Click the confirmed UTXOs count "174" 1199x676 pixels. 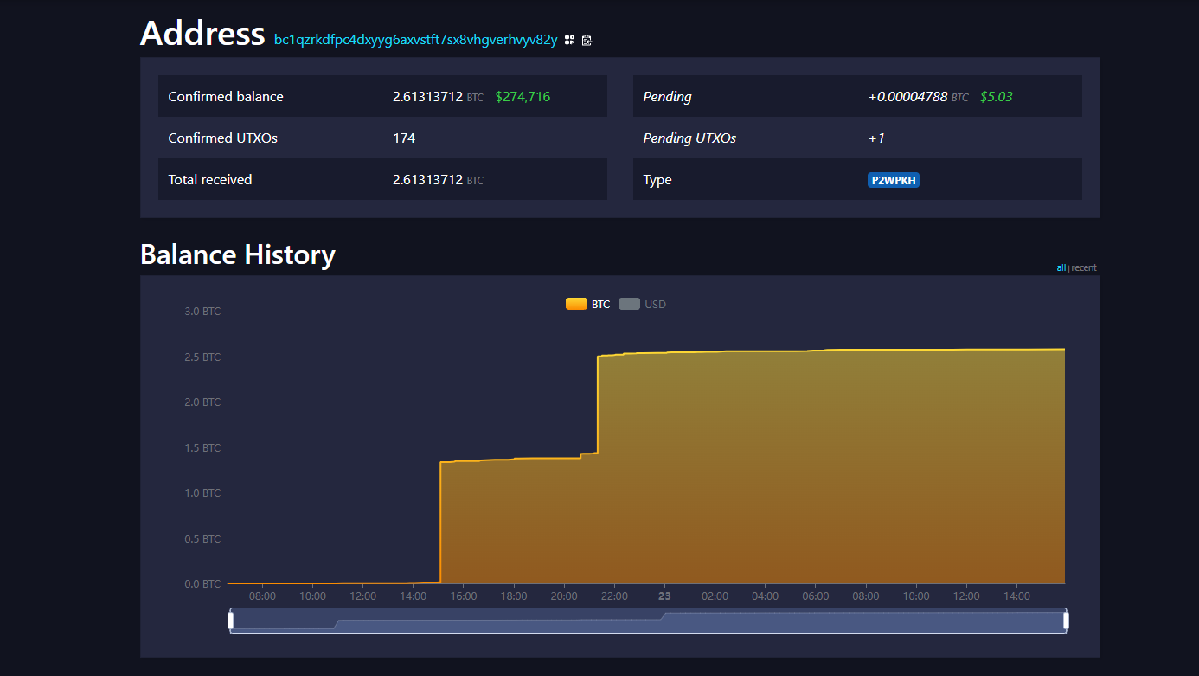click(404, 138)
